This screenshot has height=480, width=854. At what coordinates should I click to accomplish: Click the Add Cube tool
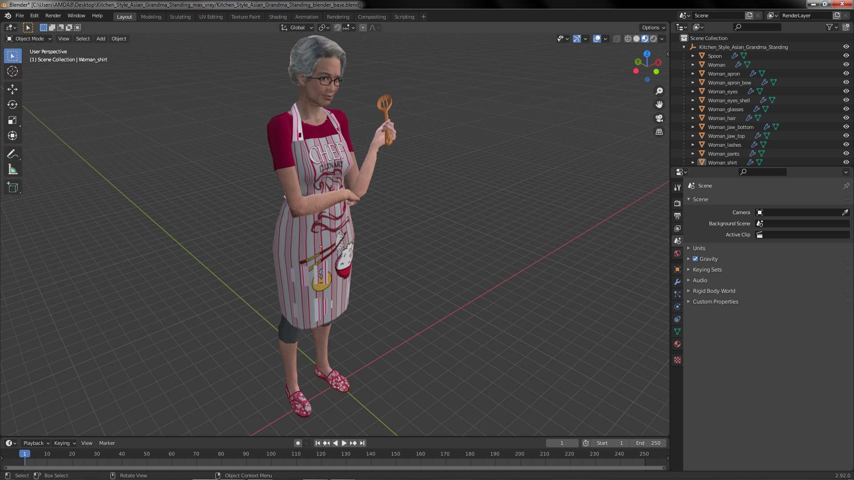pyautogui.click(x=12, y=188)
